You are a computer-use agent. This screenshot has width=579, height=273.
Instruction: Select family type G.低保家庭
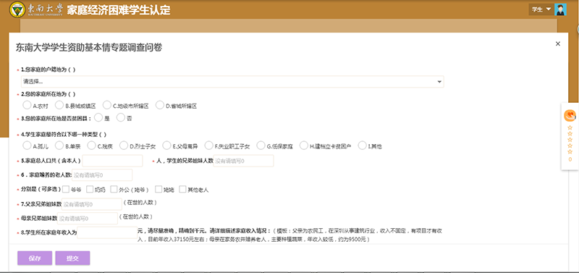point(261,146)
